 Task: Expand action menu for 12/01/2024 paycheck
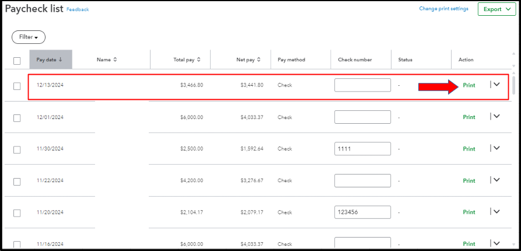(496, 117)
